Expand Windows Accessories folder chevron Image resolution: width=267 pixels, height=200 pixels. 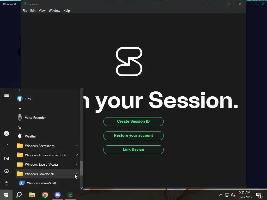click(77, 146)
